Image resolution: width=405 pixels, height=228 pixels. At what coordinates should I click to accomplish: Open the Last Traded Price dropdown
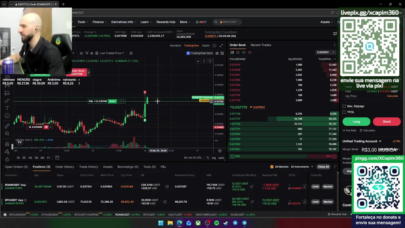(112, 53)
